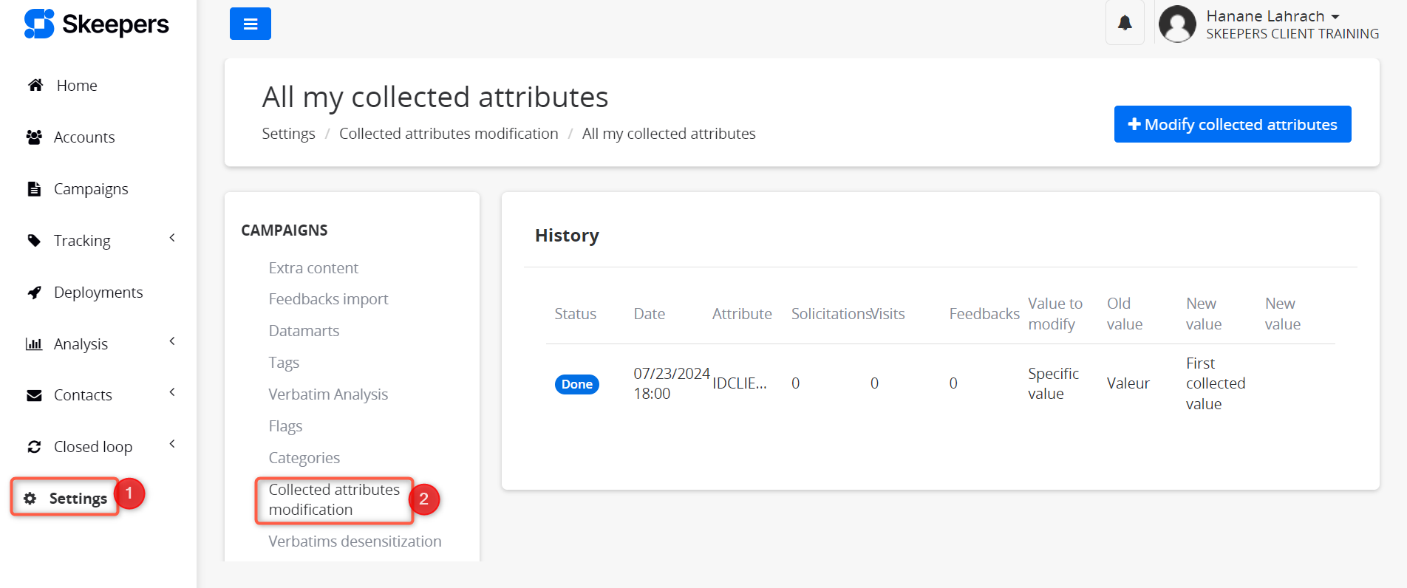Click the Attribute column header

pos(742,314)
